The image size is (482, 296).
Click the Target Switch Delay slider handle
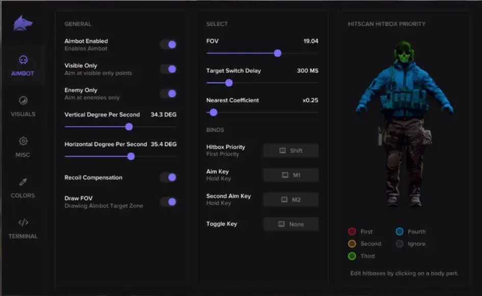(x=229, y=83)
